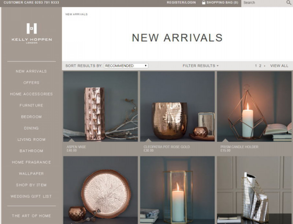Click the search magnifier icon

[289, 3]
